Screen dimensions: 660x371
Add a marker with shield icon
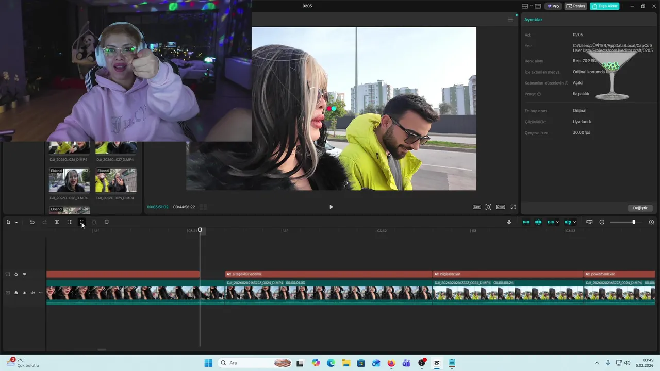tap(106, 222)
